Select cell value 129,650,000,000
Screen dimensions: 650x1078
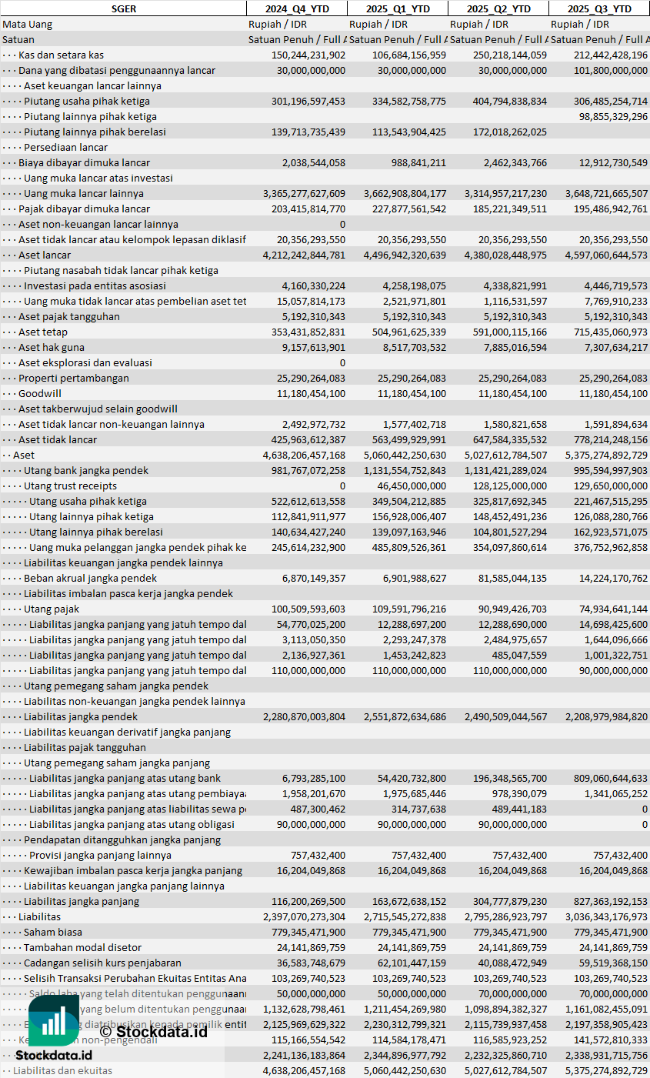pyautogui.click(x=611, y=486)
